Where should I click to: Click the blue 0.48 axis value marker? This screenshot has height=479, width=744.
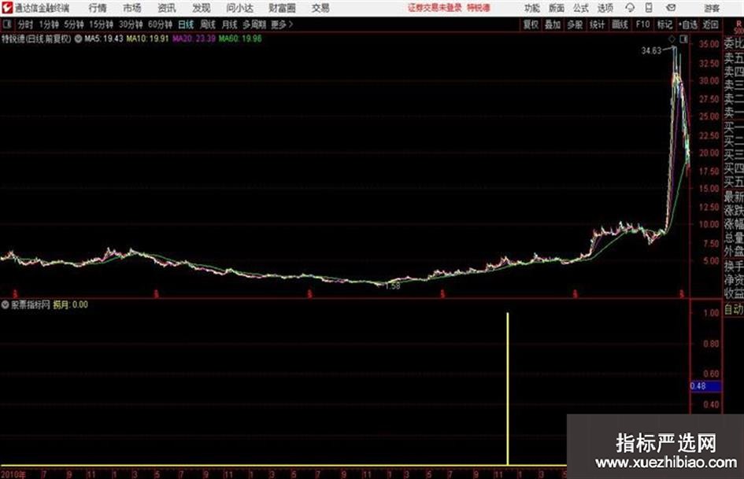point(706,386)
